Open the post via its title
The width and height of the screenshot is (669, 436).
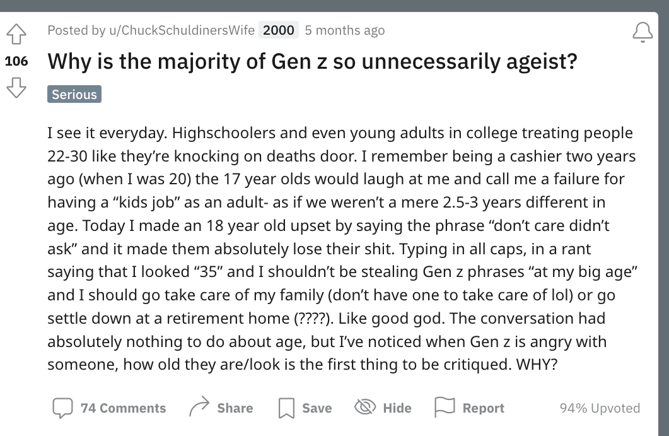312,61
